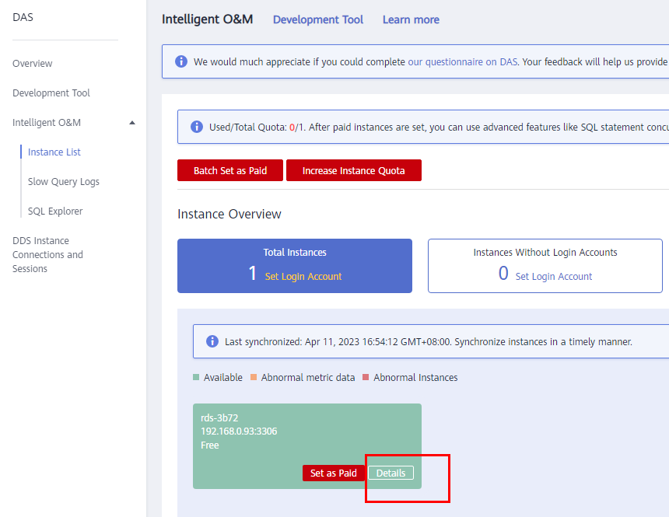Image resolution: width=669 pixels, height=517 pixels.
Task: Click the green Available legend swatch
Action: 196,377
